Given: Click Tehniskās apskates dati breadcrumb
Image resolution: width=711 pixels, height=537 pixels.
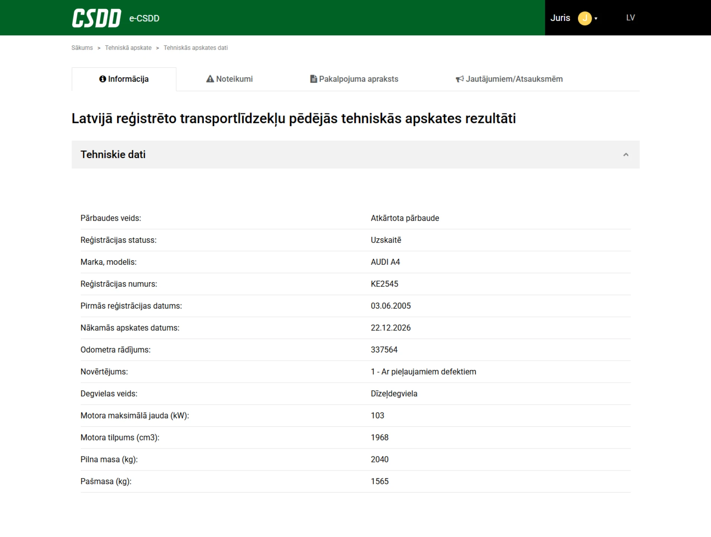Looking at the screenshot, I should (195, 48).
